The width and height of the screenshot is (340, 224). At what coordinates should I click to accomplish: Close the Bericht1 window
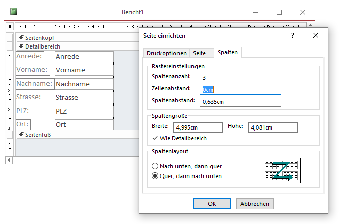pyautogui.click(x=303, y=12)
